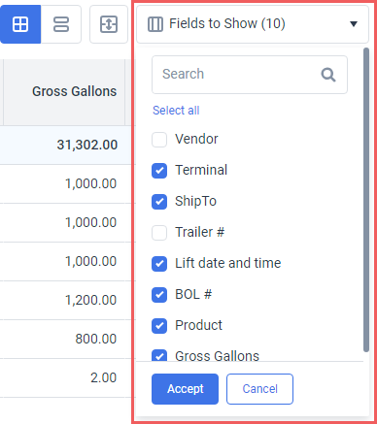Image resolution: width=377 pixels, height=424 pixels.
Task: Dismiss the panel with Cancel
Action: [259, 389]
